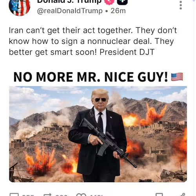Click the pink verified badge

coord(109,2)
